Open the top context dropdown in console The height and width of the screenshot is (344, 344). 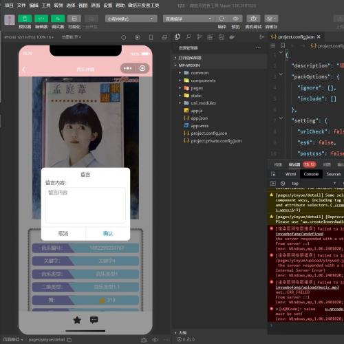click(x=314, y=184)
